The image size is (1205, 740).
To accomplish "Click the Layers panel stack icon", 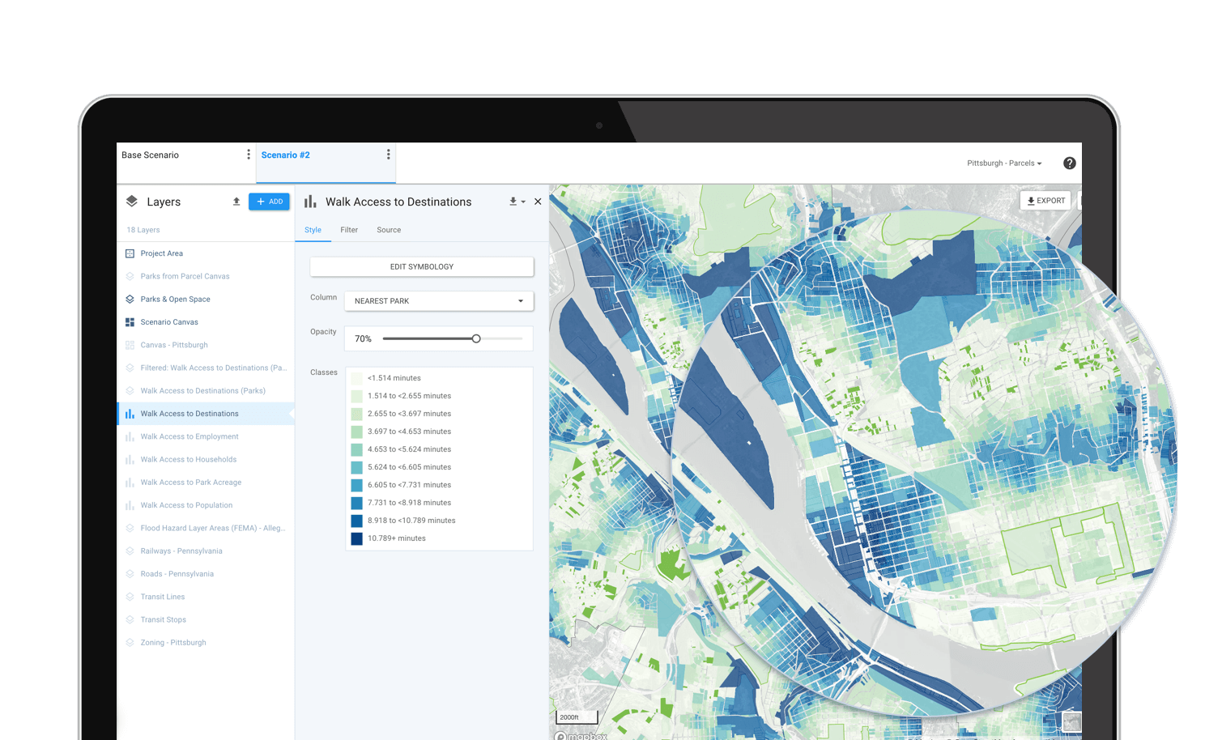I will click(131, 202).
